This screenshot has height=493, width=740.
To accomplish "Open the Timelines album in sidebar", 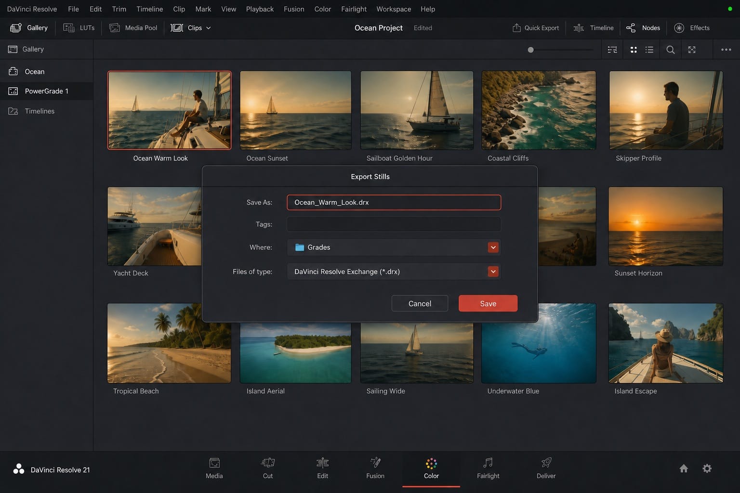I will coord(46,111).
